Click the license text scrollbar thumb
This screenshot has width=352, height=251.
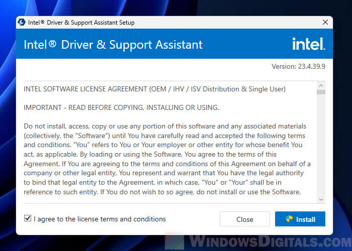321,92
